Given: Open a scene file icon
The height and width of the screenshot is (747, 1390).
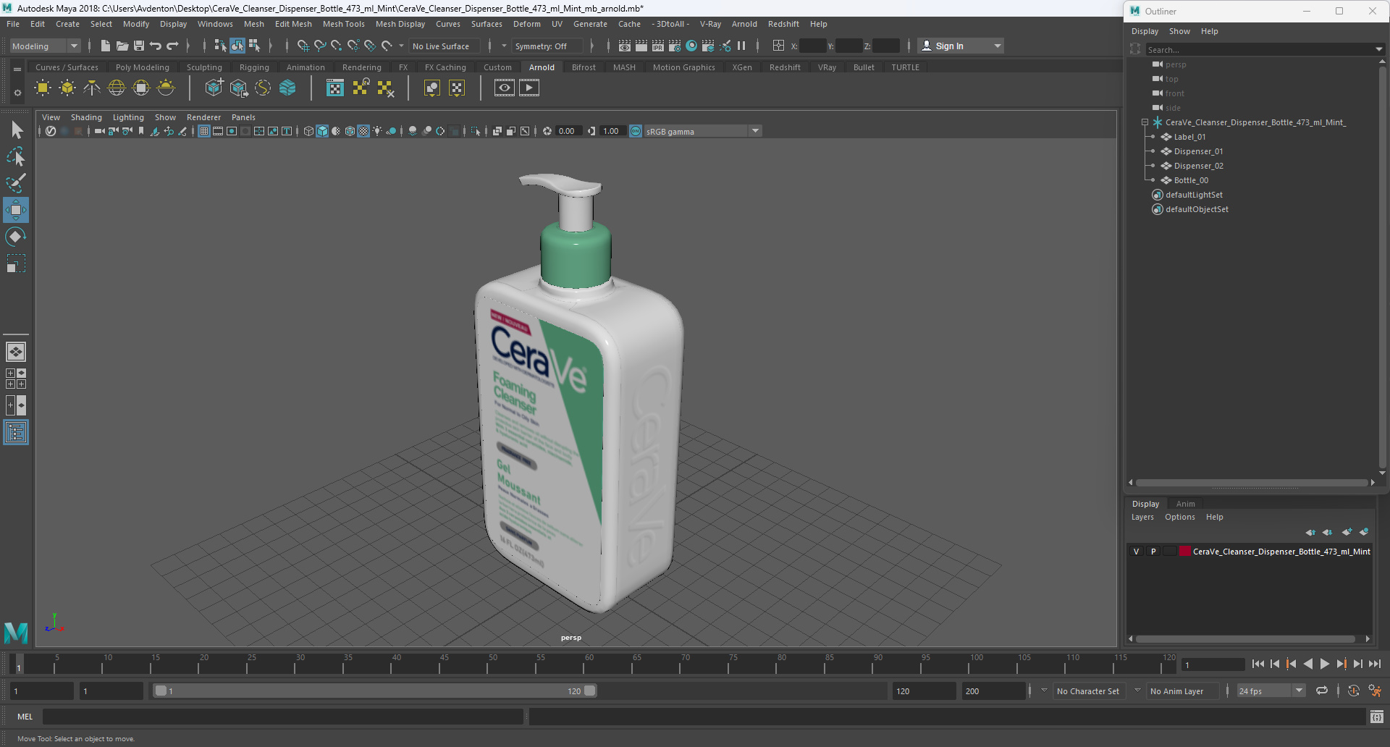Looking at the screenshot, I should coord(122,46).
